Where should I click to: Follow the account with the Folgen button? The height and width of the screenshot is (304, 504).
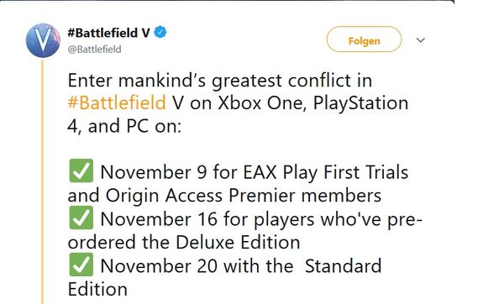pyautogui.click(x=365, y=39)
